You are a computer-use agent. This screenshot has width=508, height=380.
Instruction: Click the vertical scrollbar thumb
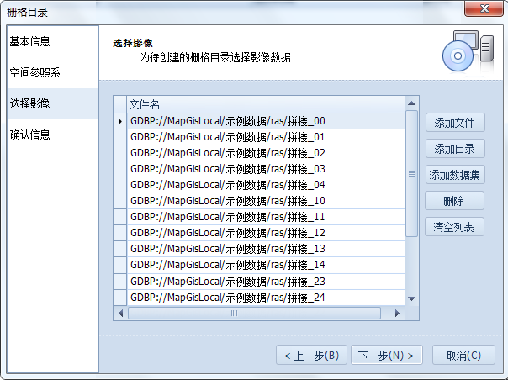411,173
